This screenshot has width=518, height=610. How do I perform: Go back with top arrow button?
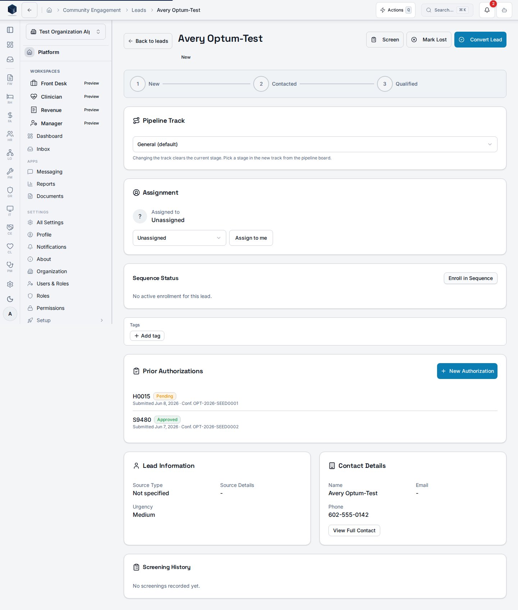coord(29,10)
